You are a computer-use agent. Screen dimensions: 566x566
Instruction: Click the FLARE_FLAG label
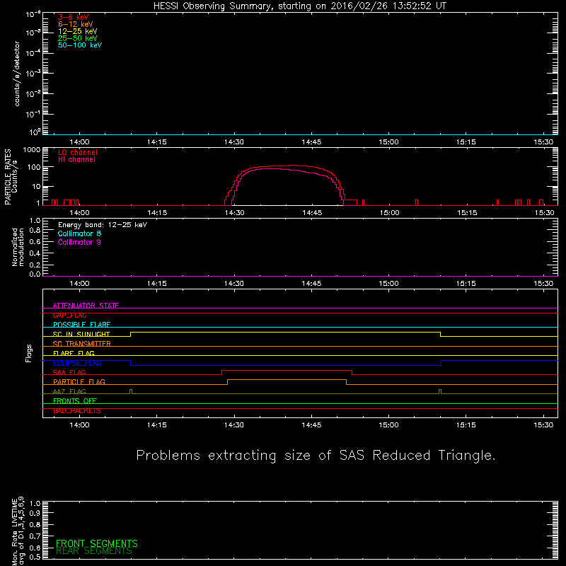coord(74,353)
